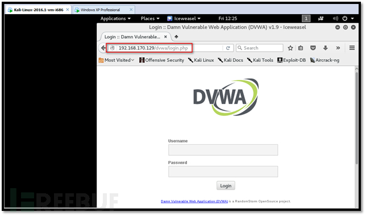Screen dimensions: 366x216
Task: Reload the page with the refresh icon
Action: coord(228,48)
